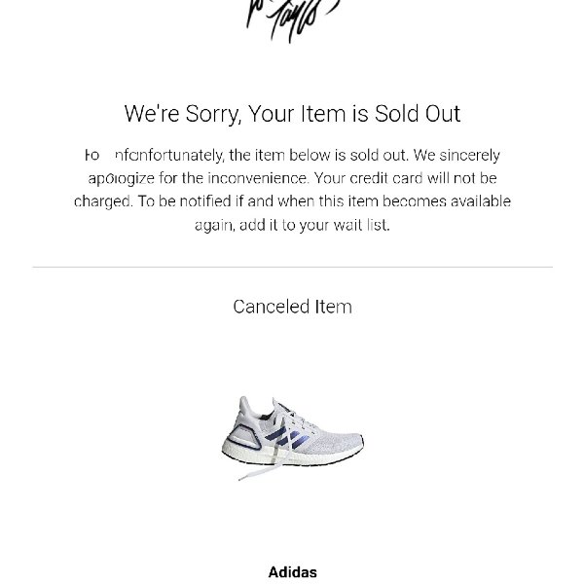Click the sneaker's dangling white shoelace
This screenshot has height=584, width=584.
click(261, 470)
